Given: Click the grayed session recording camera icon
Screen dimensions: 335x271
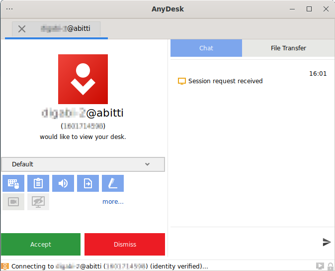Looking at the screenshot, I should pyautogui.click(x=13, y=202).
